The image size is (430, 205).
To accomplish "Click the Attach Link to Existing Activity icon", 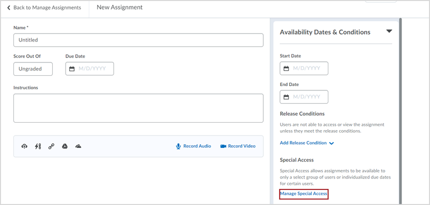I will (38, 146).
